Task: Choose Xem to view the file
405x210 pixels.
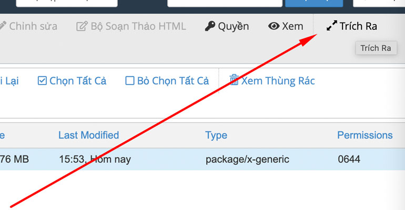Action: pyautogui.click(x=292, y=26)
